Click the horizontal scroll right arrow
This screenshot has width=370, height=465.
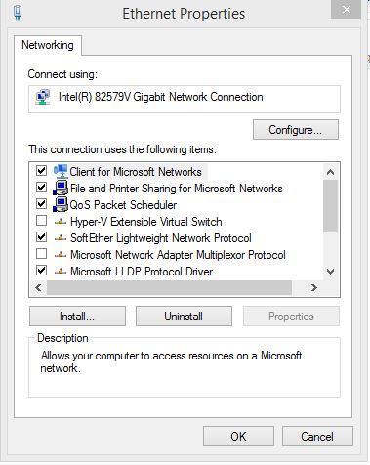click(x=314, y=287)
